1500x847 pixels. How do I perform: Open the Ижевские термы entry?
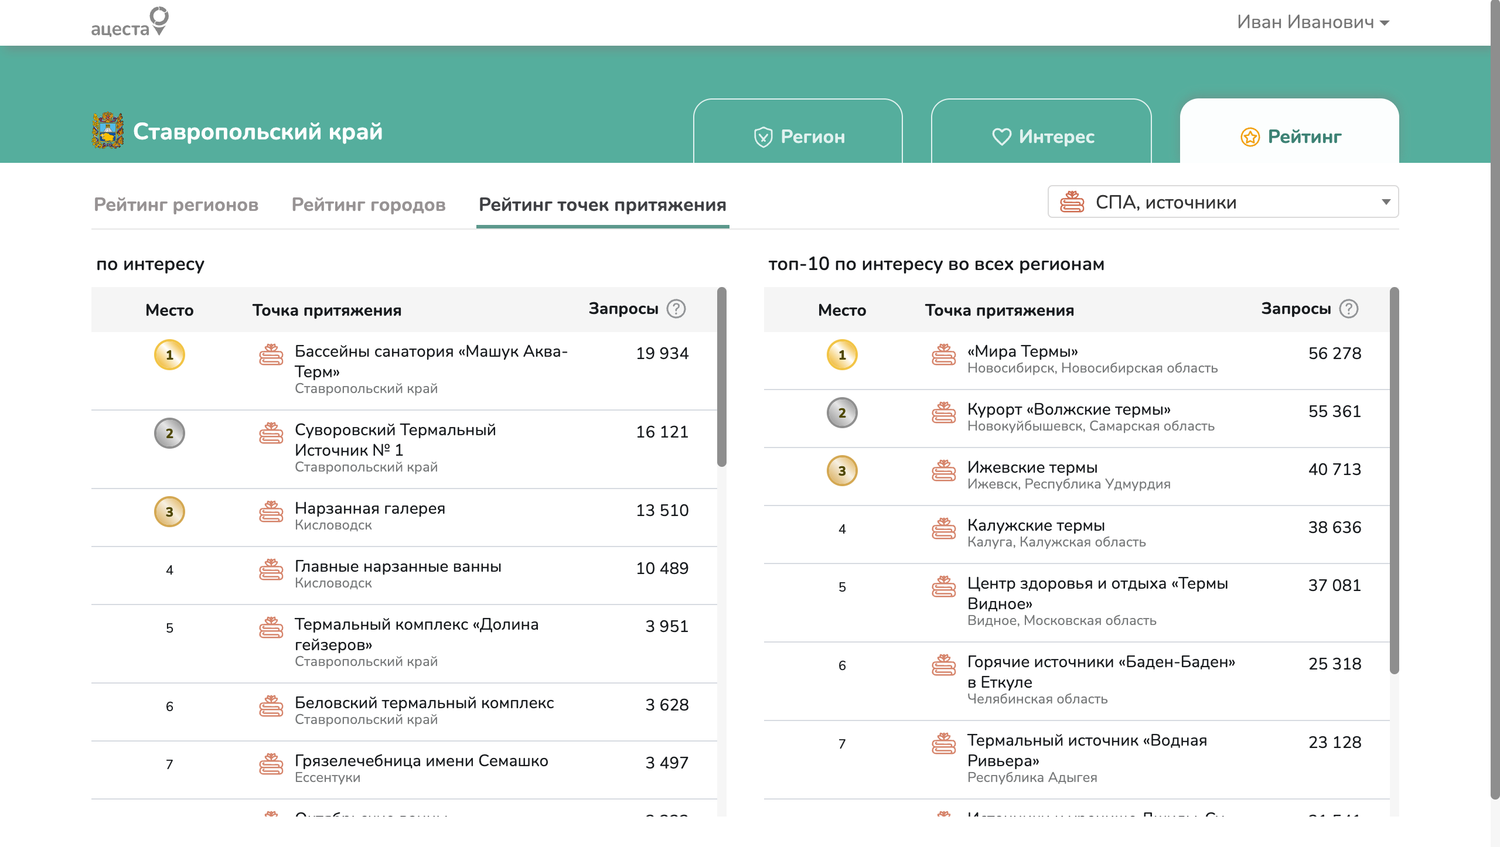click(1032, 467)
